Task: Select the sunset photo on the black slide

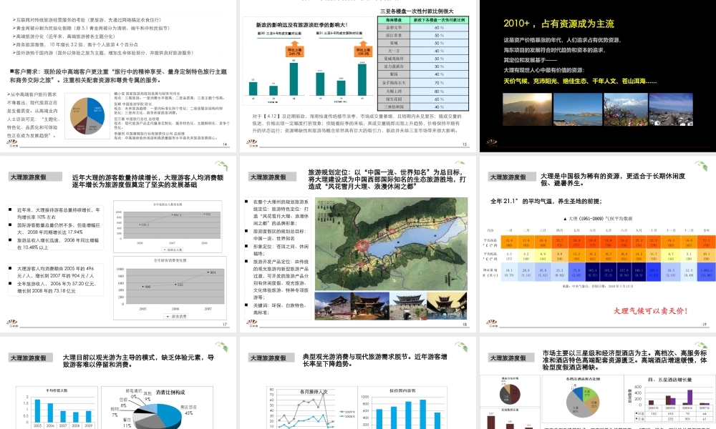Action: tap(527, 109)
